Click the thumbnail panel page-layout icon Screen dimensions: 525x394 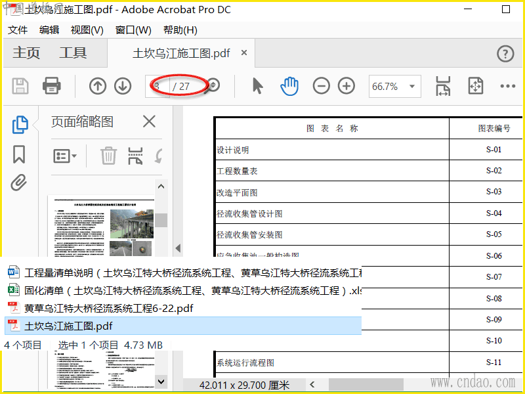pos(135,156)
